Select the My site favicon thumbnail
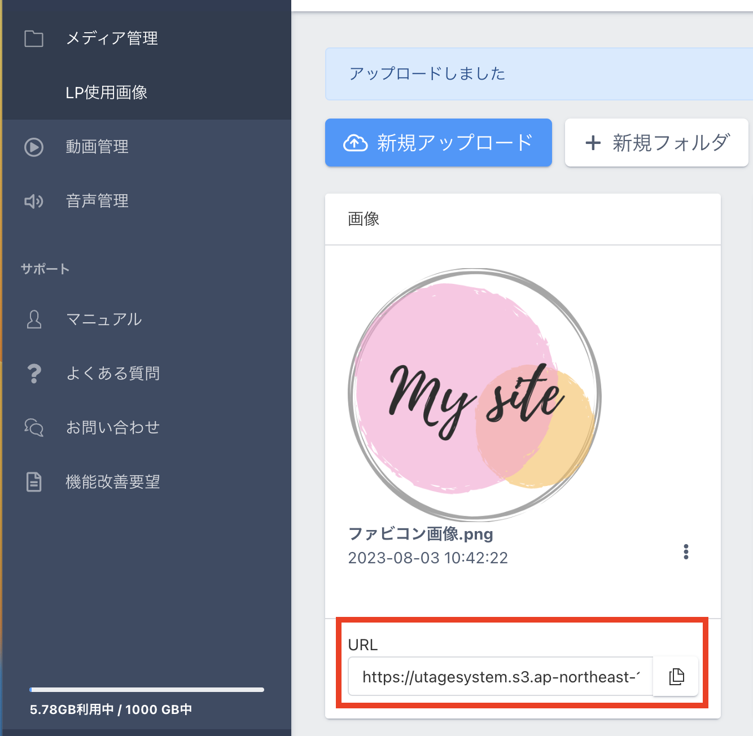The height and width of the screenshot is (736, 753). [x=475, y=395]
